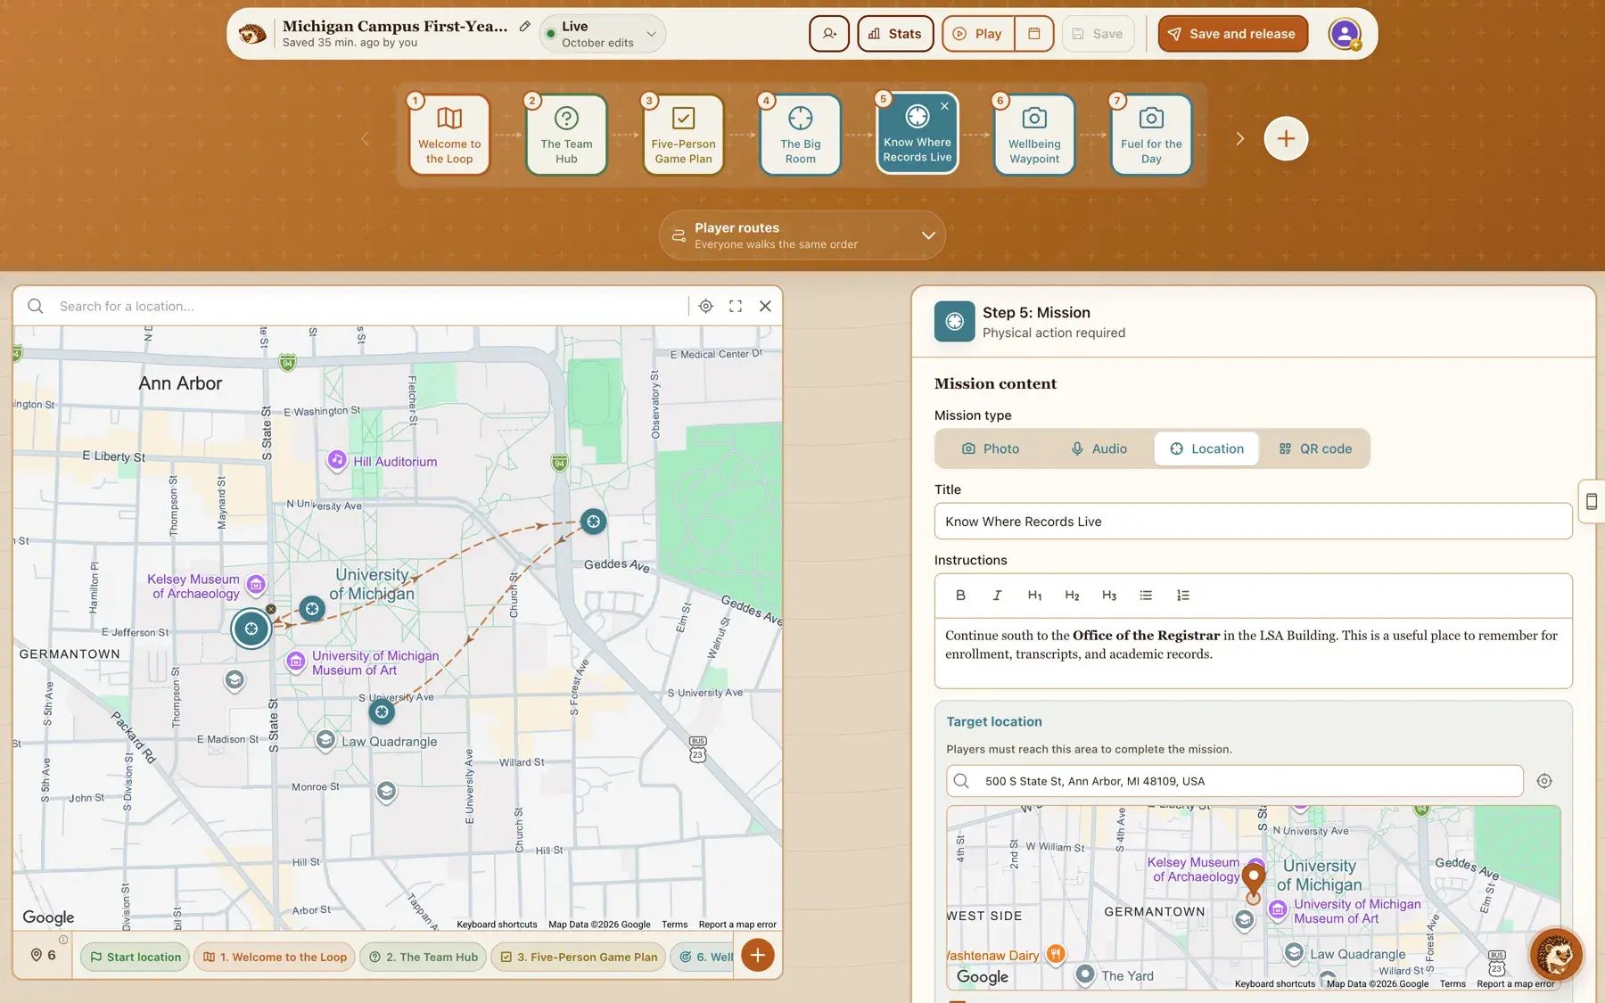Insert a numbered list
1605x1003 pixels.
pyautogui.click(x=1183, y=596)
